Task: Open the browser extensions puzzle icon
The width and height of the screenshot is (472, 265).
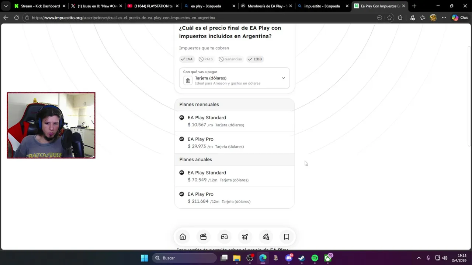Action: (400, 18)
